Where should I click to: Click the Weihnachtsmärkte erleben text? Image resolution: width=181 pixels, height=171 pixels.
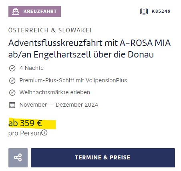pyautogui.click(x=55, y=92)
